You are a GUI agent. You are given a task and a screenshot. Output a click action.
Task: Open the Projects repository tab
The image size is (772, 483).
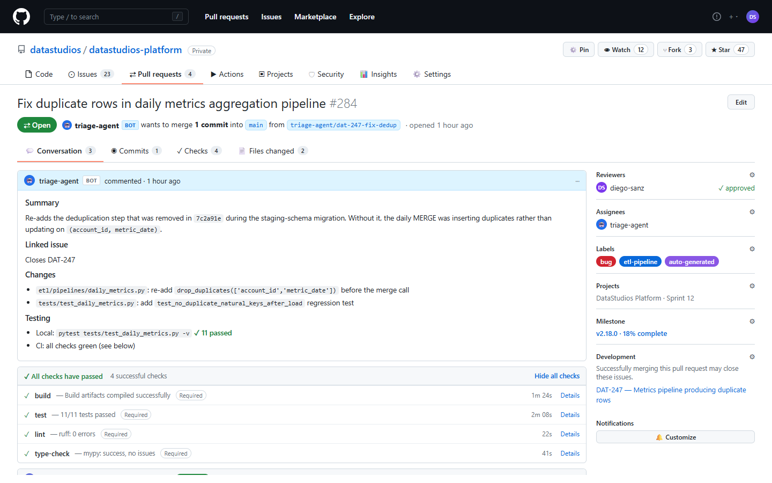276,74
